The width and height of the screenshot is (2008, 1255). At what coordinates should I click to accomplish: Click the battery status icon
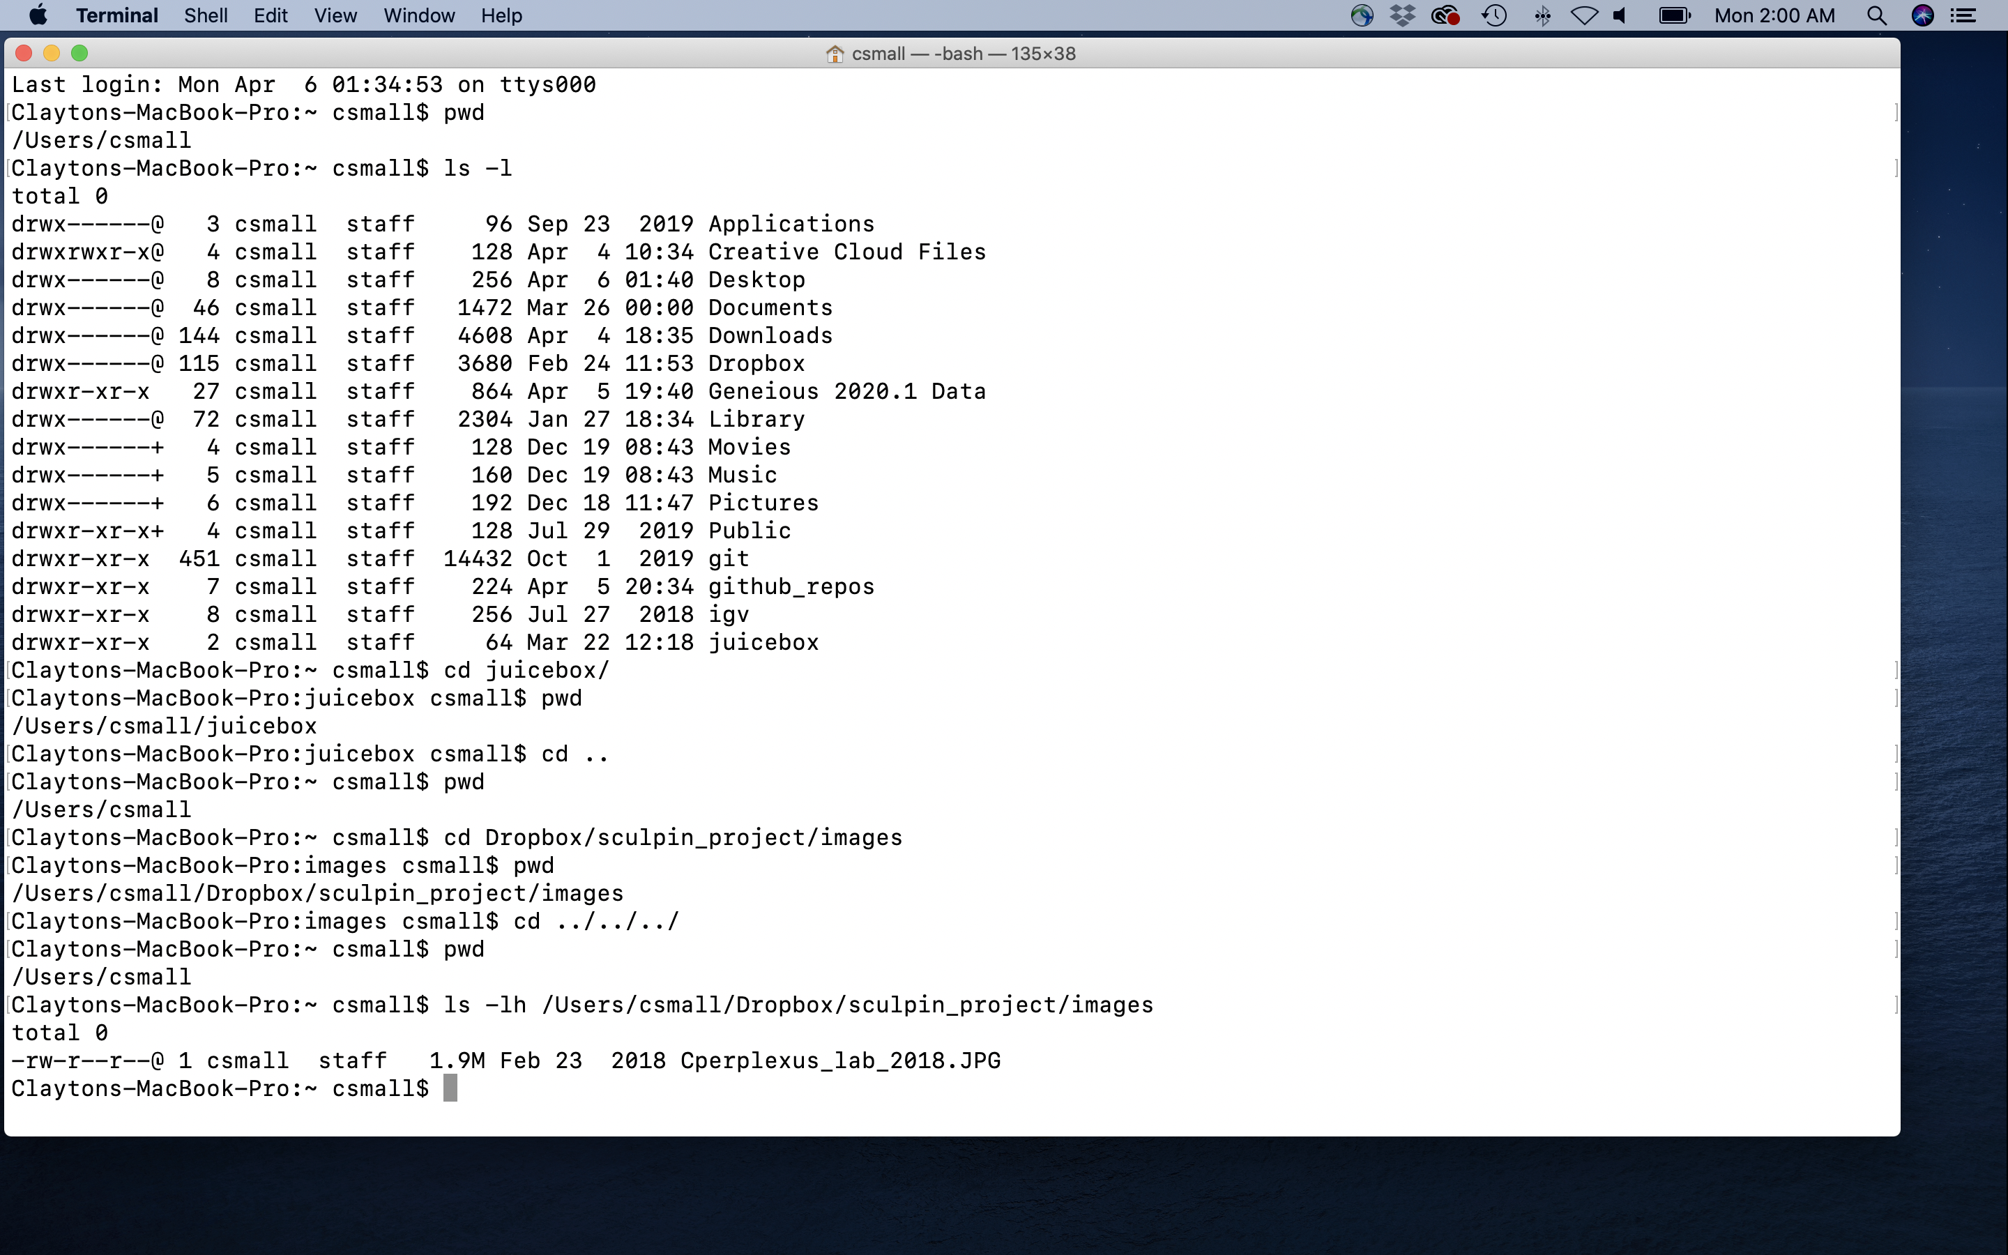(x=1673, y=15)
